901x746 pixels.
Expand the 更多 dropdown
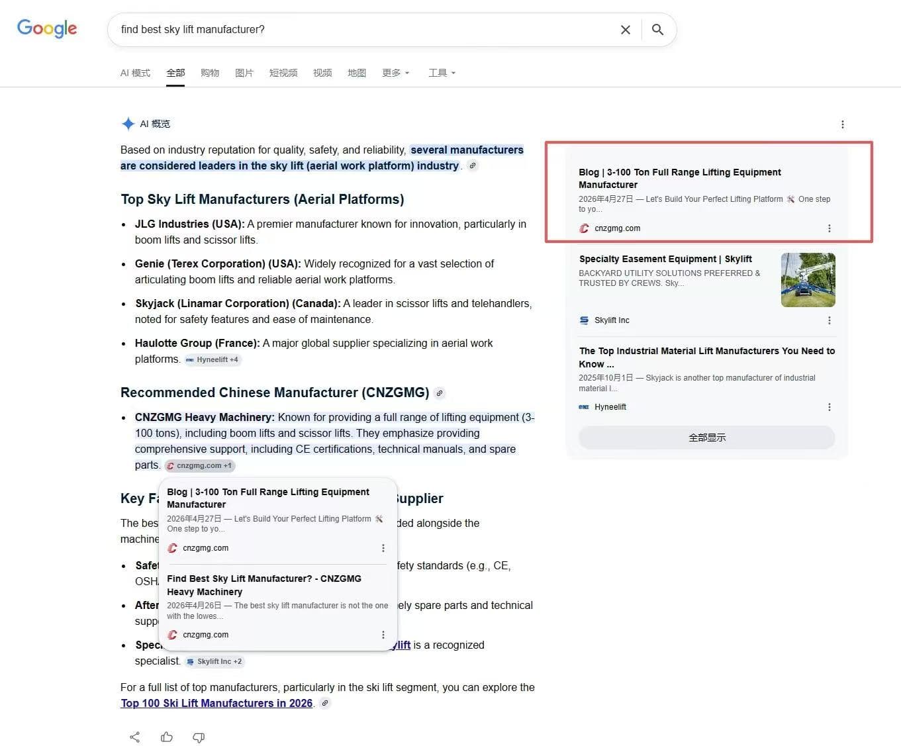tap(395, 73)
